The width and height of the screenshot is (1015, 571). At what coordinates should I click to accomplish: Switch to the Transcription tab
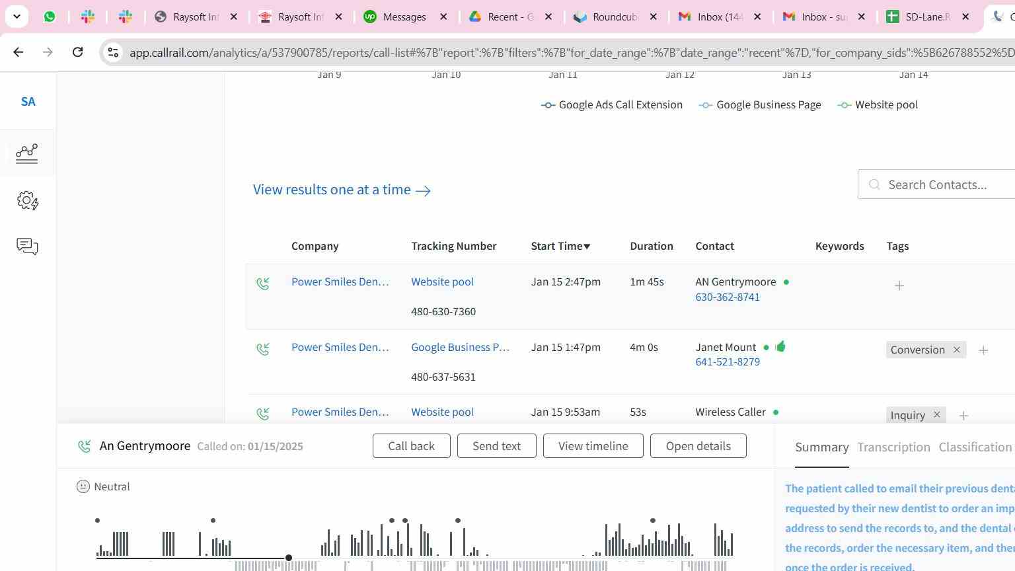pyautogui.click(x=893, y=447)
